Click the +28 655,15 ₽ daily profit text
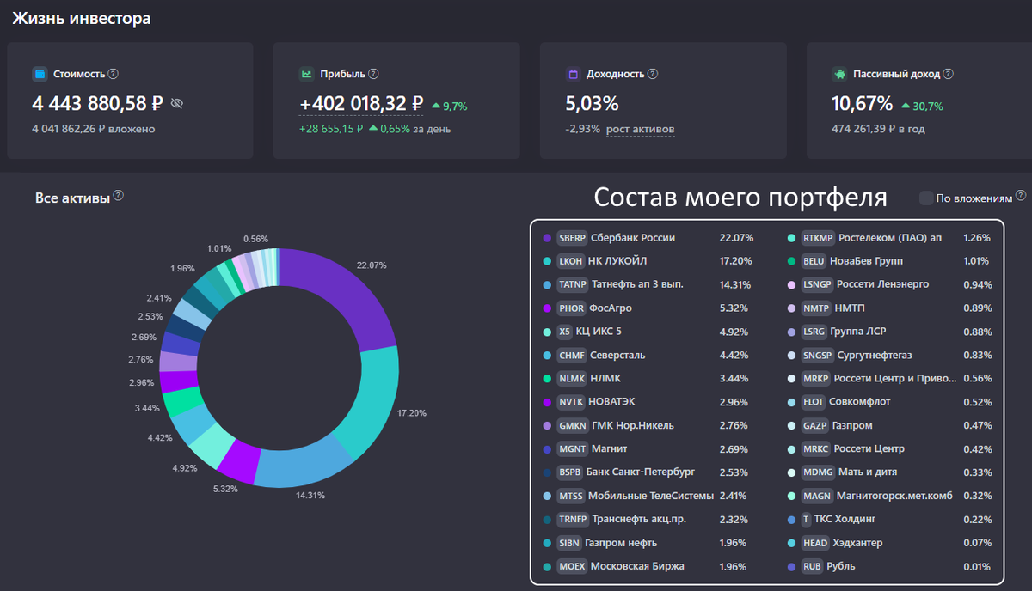Screen dimensions: 1032x591 pos(331,129)
